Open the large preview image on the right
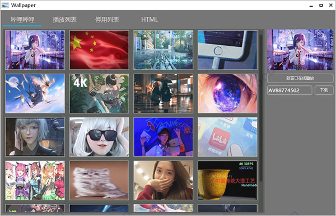The width and height of the screenshot is (336, 216). tap(300, 50)
